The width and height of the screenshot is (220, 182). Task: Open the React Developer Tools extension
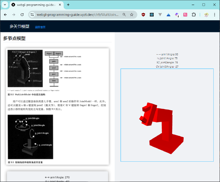click(x=152, y=15)
